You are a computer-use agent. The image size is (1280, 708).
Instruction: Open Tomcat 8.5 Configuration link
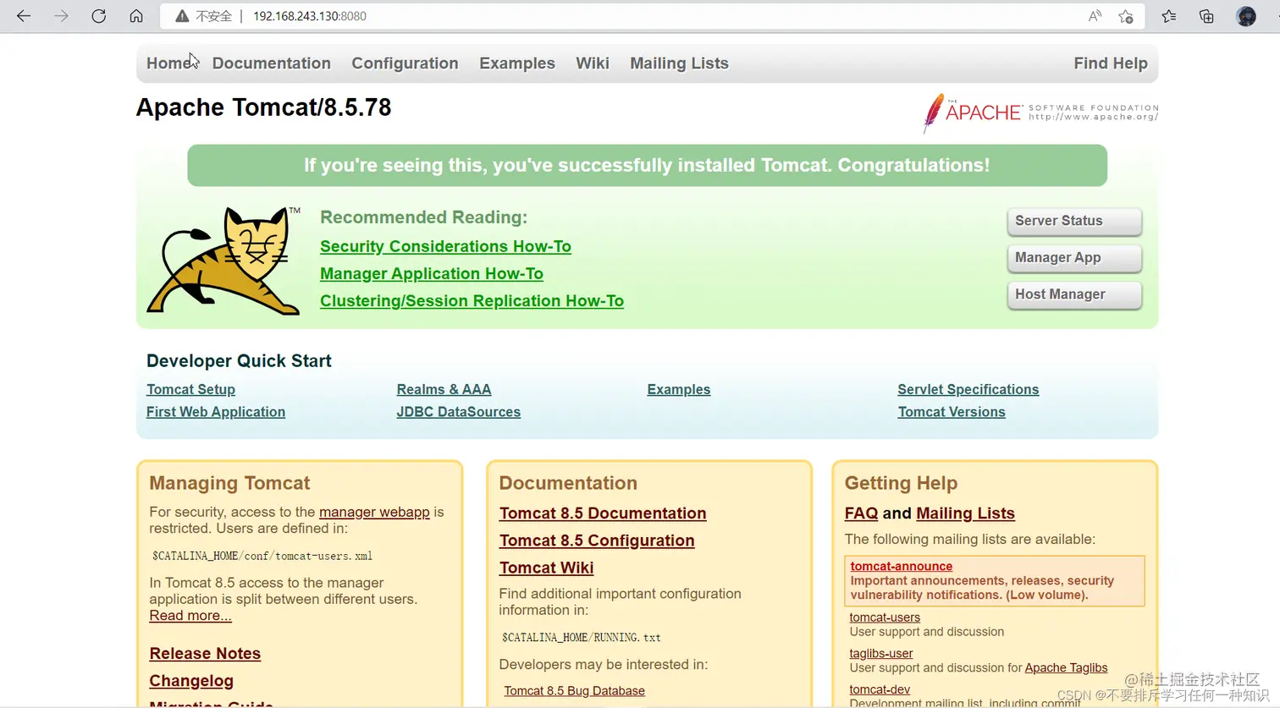click(597, 541)
